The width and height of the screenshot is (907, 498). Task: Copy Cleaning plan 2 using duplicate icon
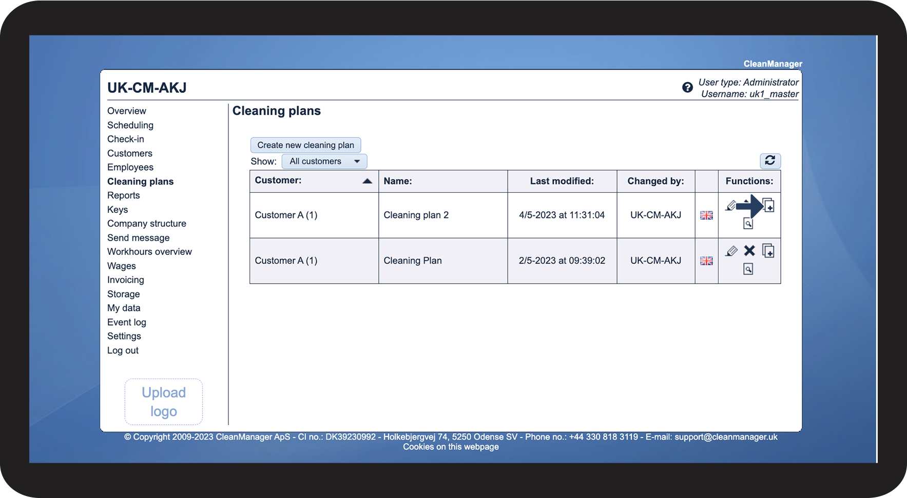768,205
